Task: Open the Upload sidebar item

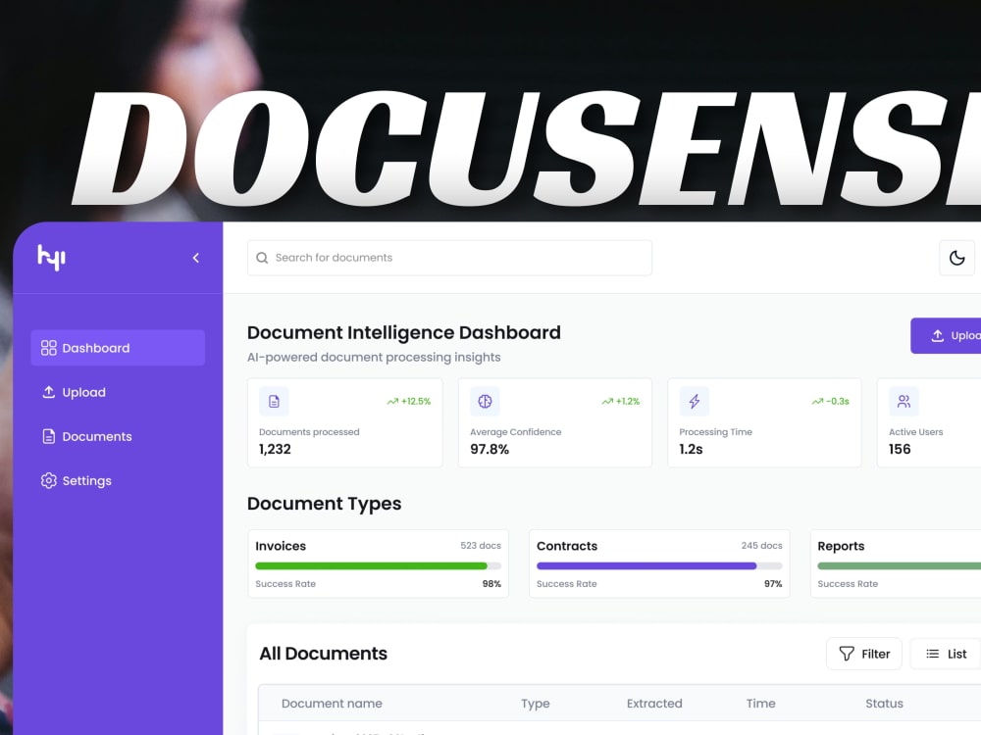Action: [118, 392]
